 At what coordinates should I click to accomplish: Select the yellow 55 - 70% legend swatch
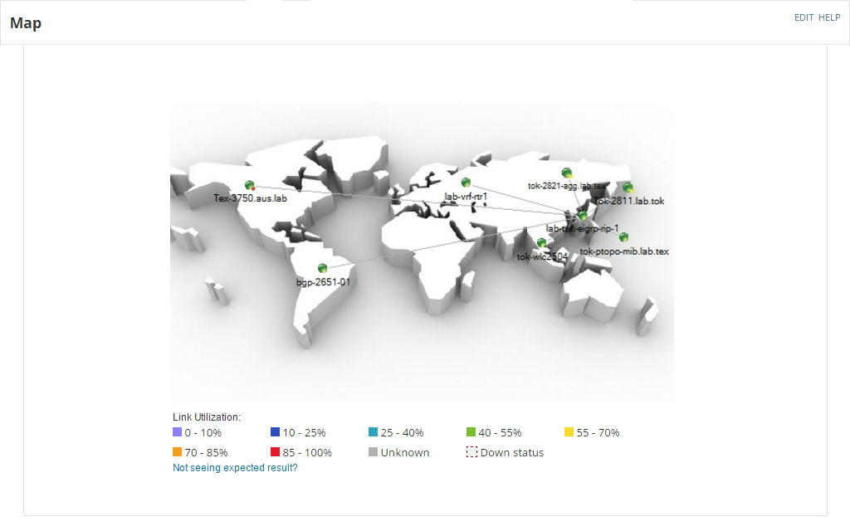[569, 432]
